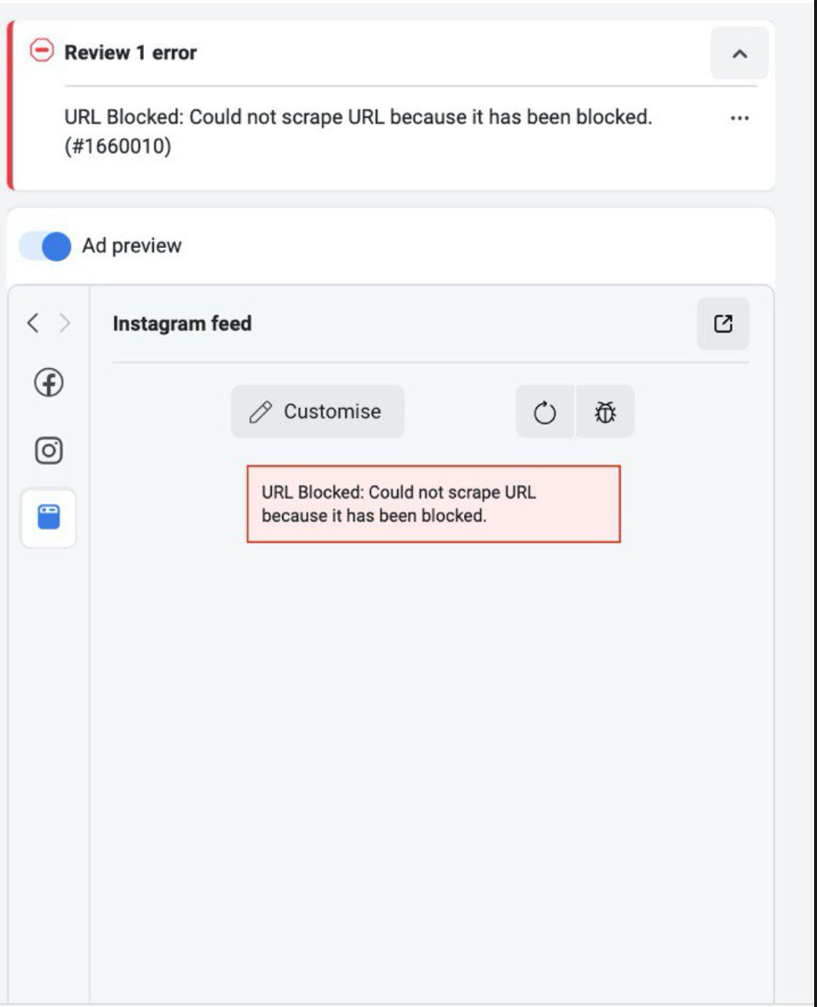Click the red URL Blocked message in the preview
Viewport: 817px width, 1007px height.
coord(433,503)
